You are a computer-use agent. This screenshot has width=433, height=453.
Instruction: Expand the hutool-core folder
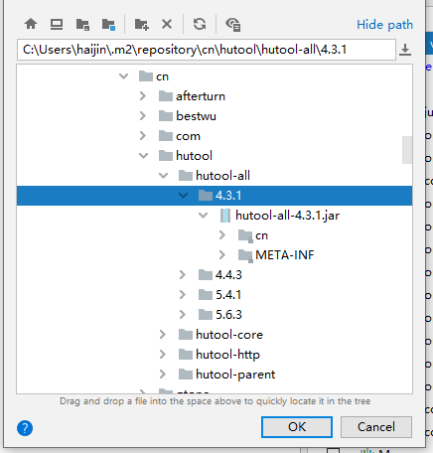[163, 335]
